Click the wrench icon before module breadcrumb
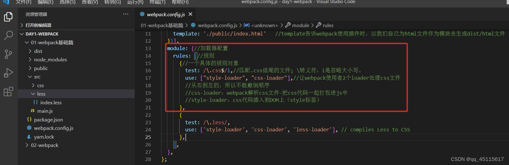 click(x=288, y=25)
